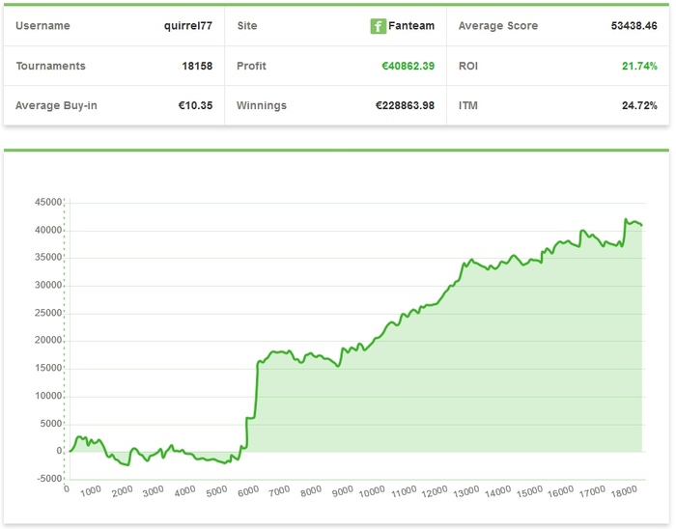The width and height of the screenshot is (676, 529).
Task: Select the ROI value 21.74%
Action: [x=639, y=66]
